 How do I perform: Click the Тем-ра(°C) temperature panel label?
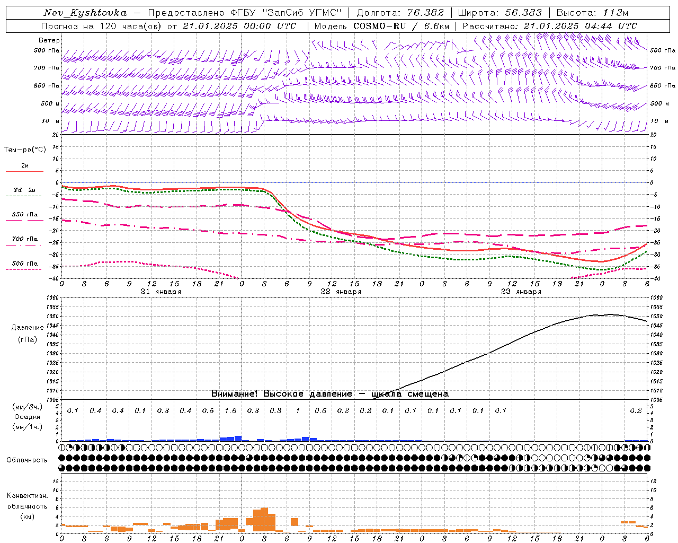pyautogui.click(x=25, y=150)
